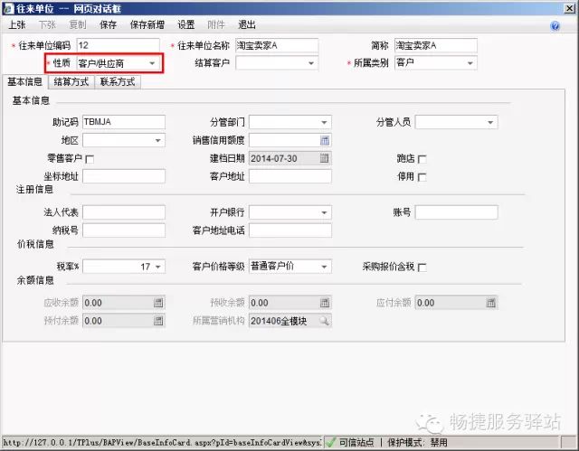Click the 客户地址 input field

(x=290, y=176)
